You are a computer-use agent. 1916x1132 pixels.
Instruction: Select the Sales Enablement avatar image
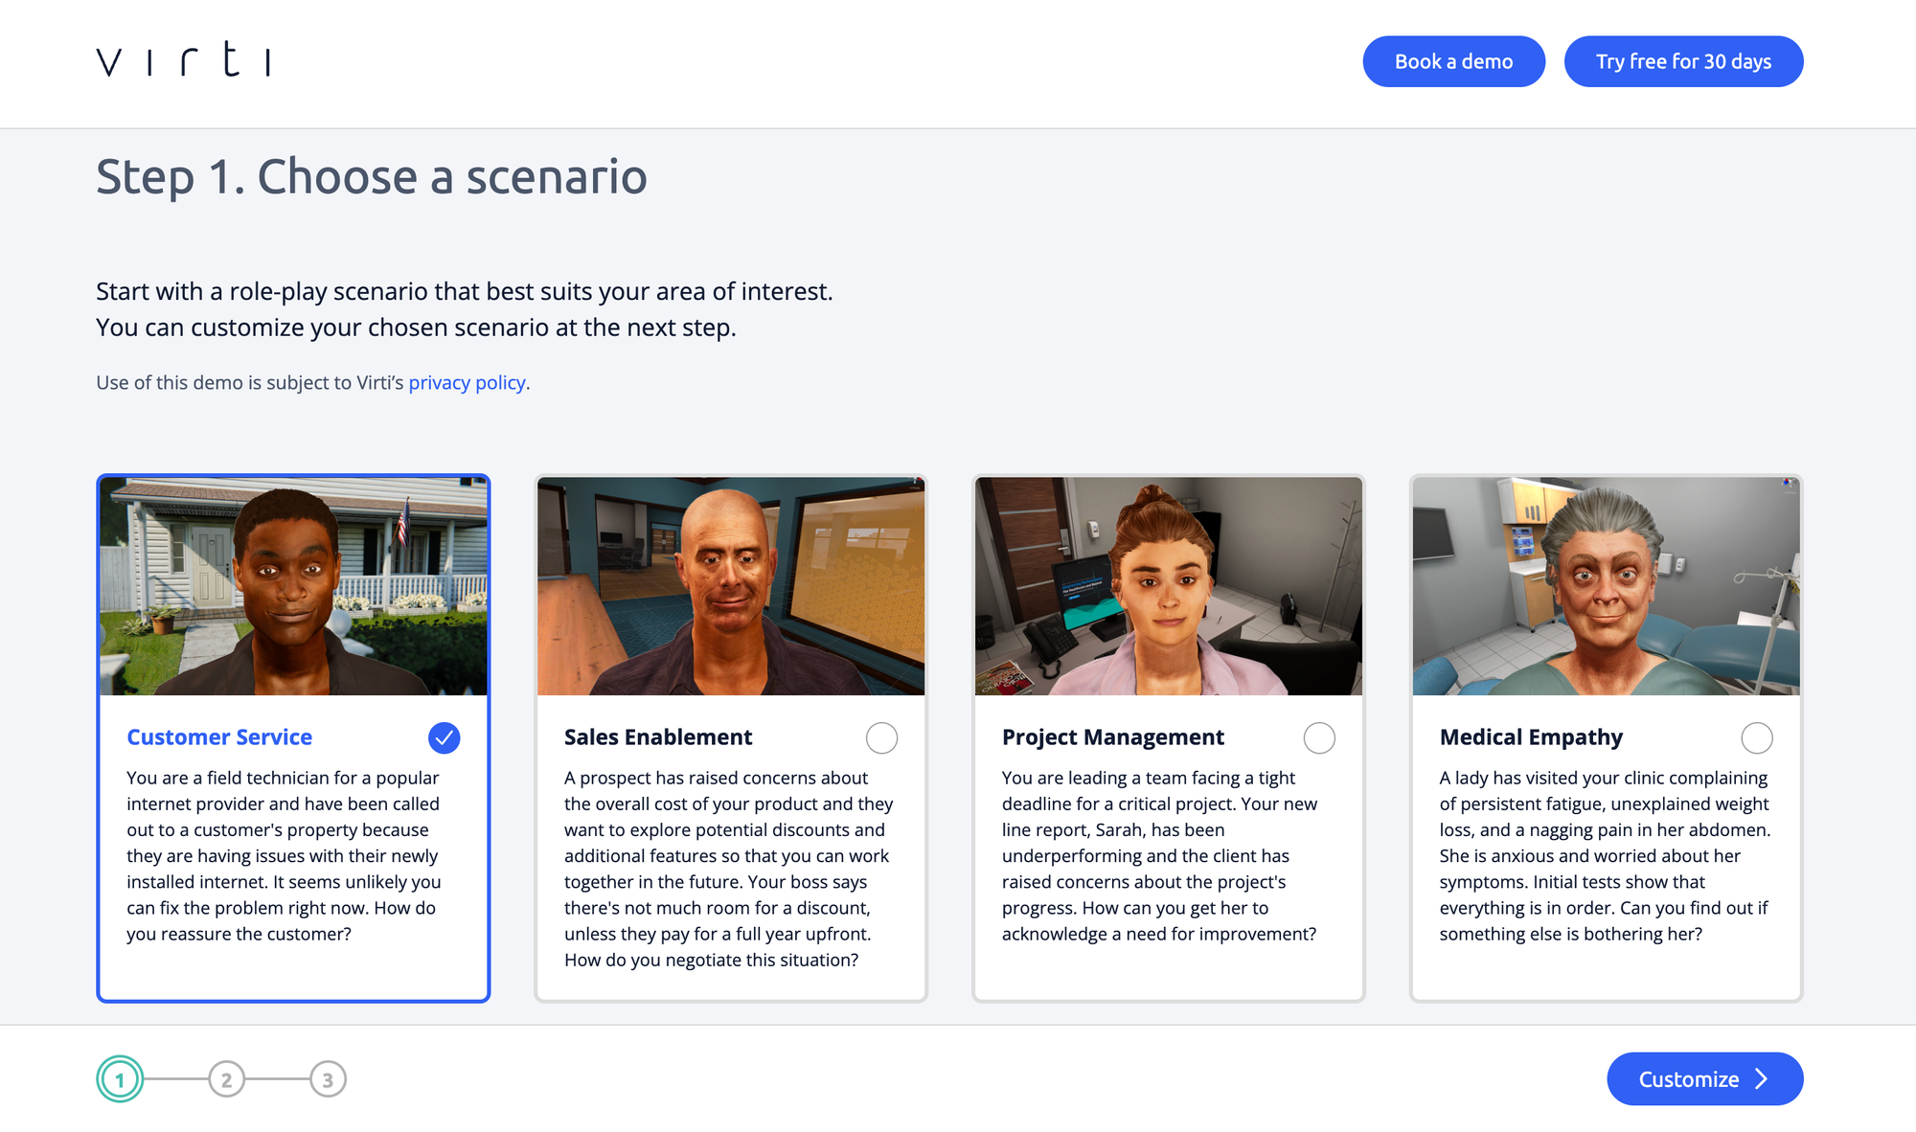[x=731, y=585]
